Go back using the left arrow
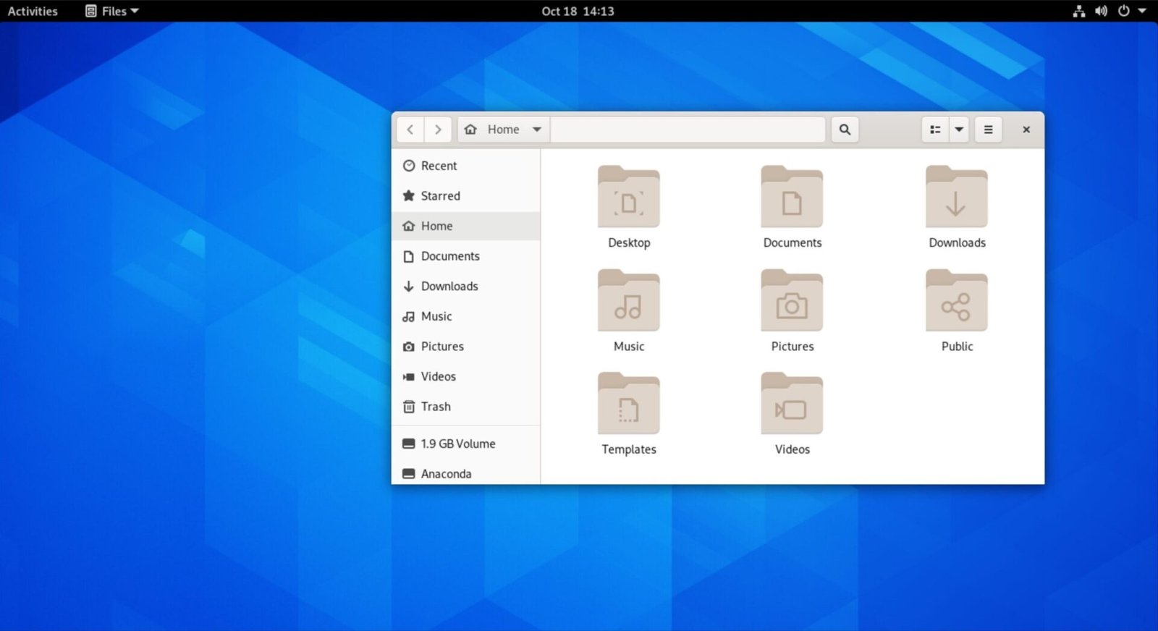Screen dimensions: 1158x631 coord(410,130)
